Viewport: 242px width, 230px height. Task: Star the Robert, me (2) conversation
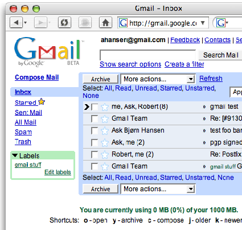pyautogui.click(x=105, y=155)
